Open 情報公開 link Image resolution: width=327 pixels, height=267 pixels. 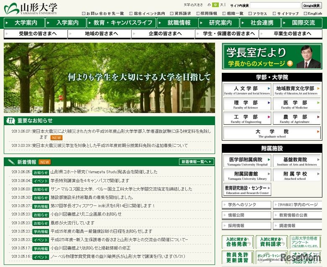point(247,215)
